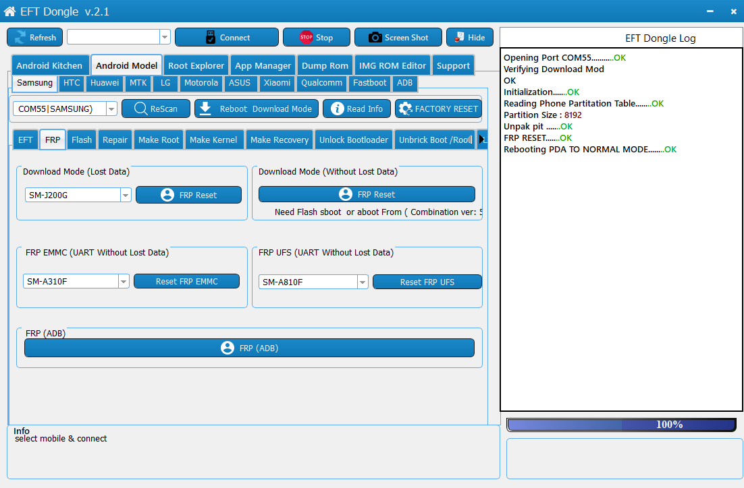Click the Hide button icon
Image resolution: width=744 pixels, height=488 pixels.
459,37
